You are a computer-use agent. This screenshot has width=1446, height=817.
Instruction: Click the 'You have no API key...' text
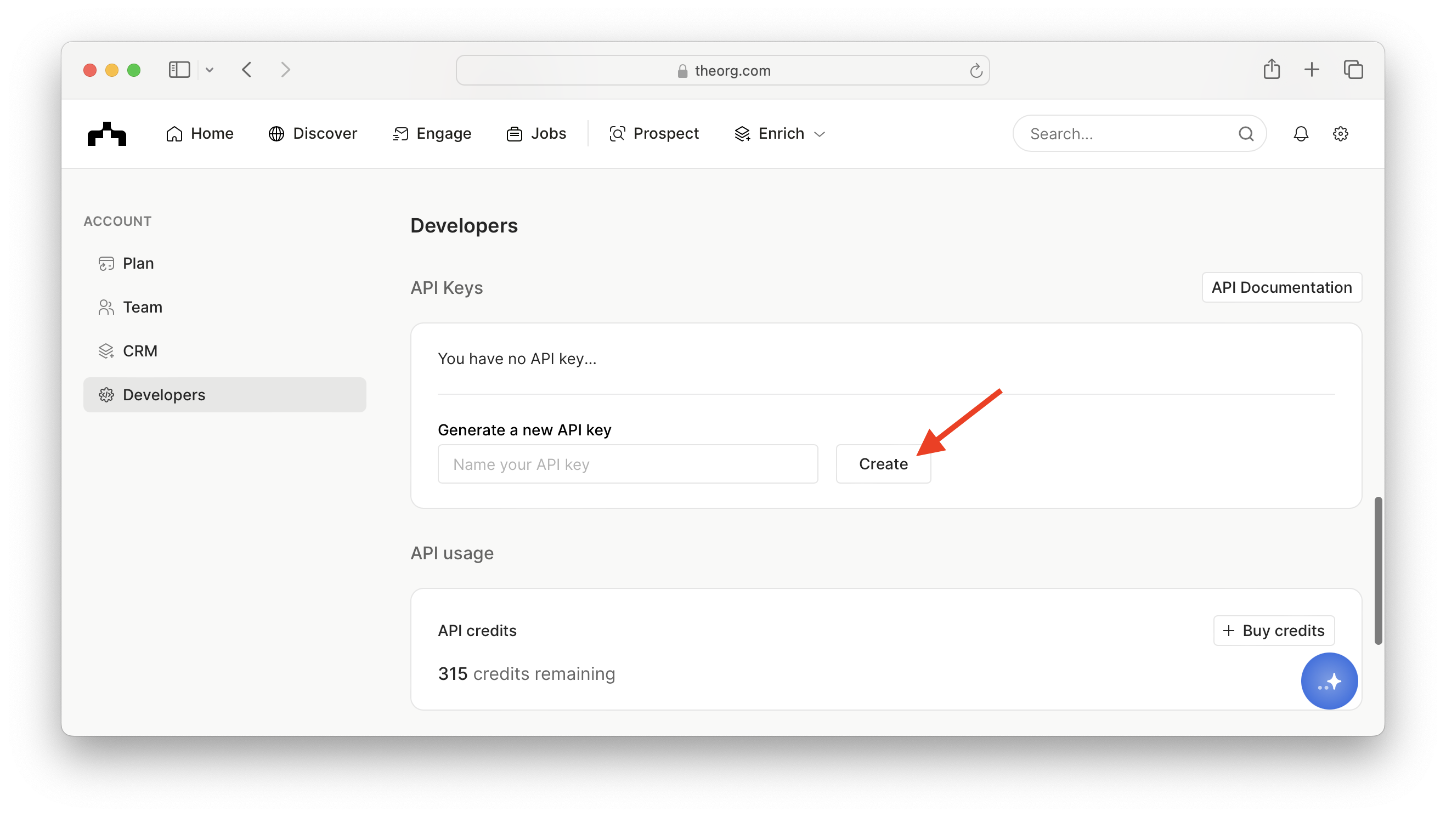pos(517,359)
